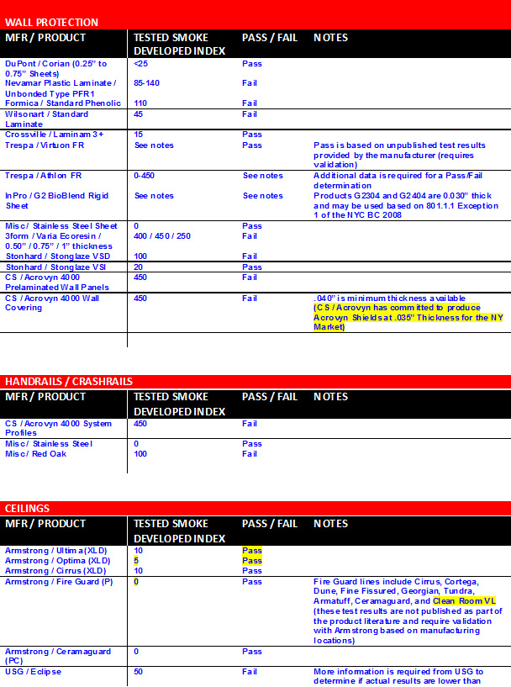Click the WALL PROTECTION section heading

[51, 23]
